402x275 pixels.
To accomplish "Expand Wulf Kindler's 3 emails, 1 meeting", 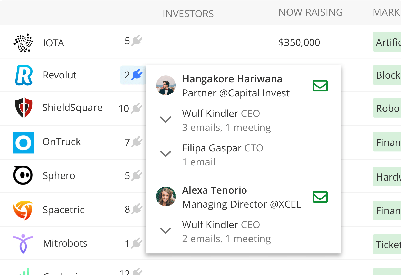I will [x=166, y=120].
